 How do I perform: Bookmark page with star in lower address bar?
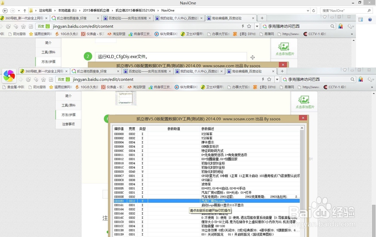[x=269, y=80]
